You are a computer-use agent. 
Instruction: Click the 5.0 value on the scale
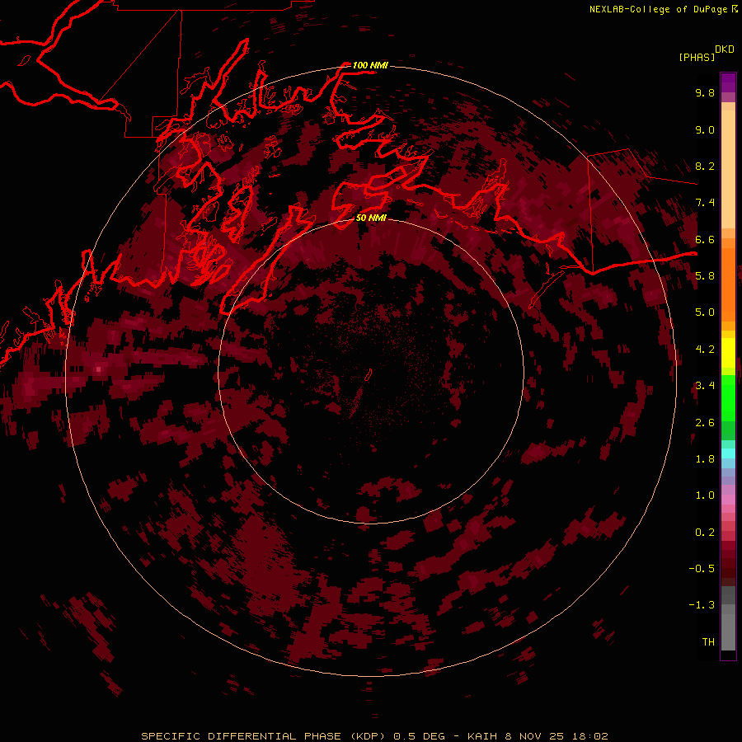point(705,312)
